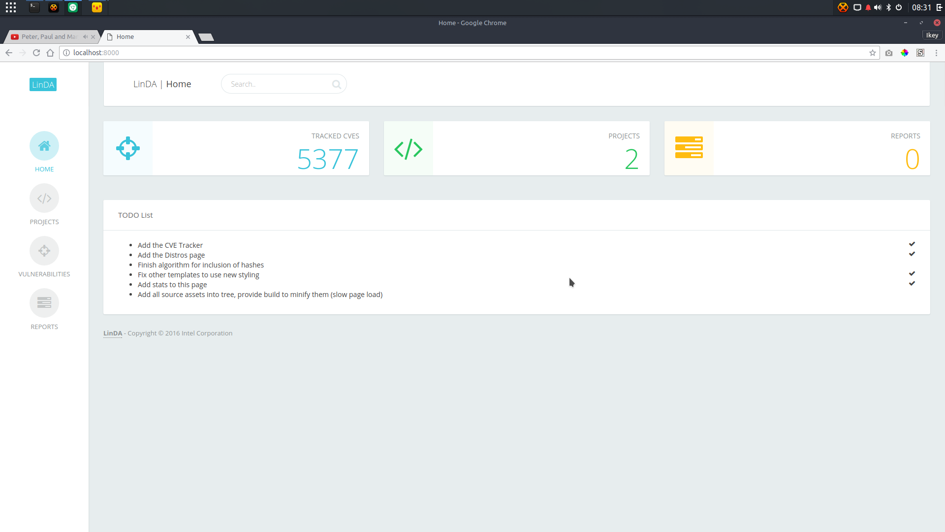Screen dimensions: 945x532
Task: Click the TODO List panel heading
Action: (x=135, y=215)
